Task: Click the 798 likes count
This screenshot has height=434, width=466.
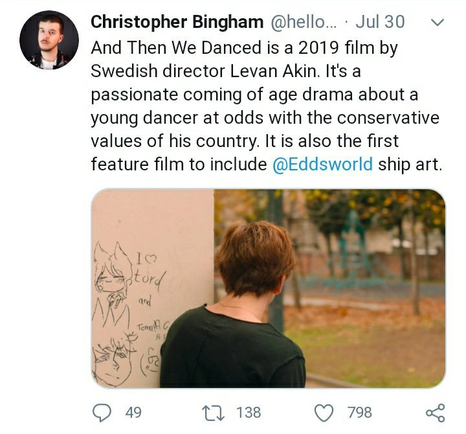Action: 359,412
